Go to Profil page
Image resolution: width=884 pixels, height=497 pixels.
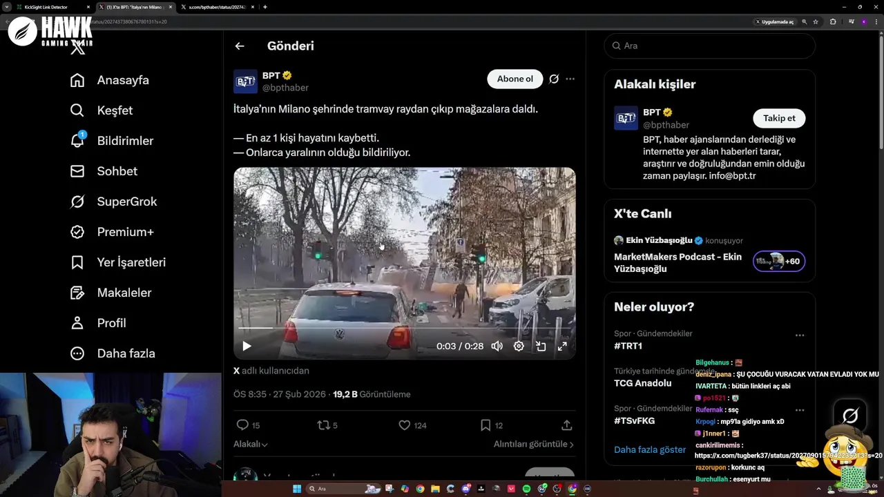pyautogui.click(x=98, y=323)
